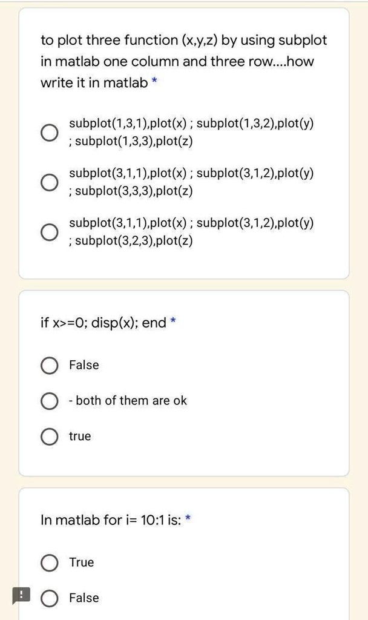This screenshot has height=620, width=368.
Task: Choose the False radio under the if x>=0 question
Action: tap(50, 365)
